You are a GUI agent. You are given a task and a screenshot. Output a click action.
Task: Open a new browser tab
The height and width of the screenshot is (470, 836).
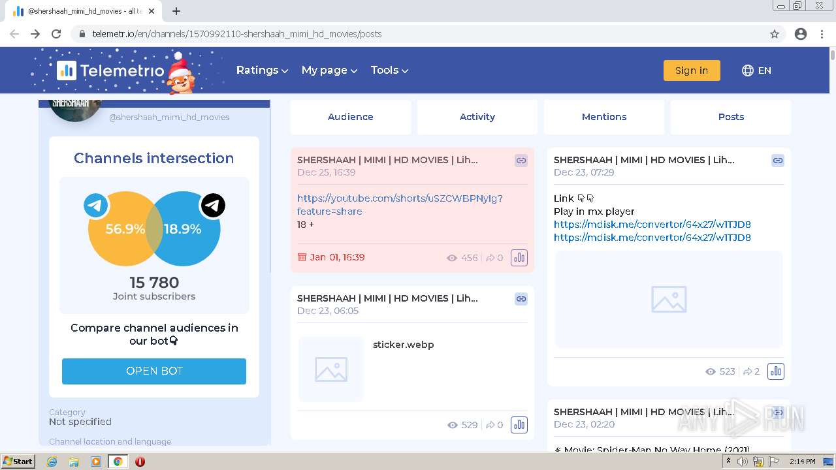pyautogui.click(x=176, y=11)
